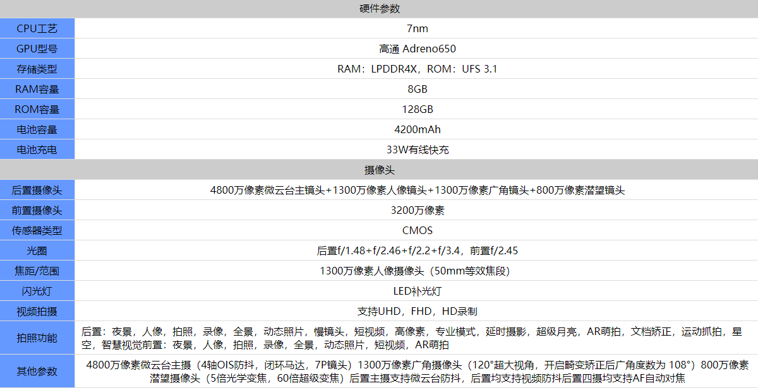
Task: Select the 传感器类型 label cell
Action: tap(37, 230)
